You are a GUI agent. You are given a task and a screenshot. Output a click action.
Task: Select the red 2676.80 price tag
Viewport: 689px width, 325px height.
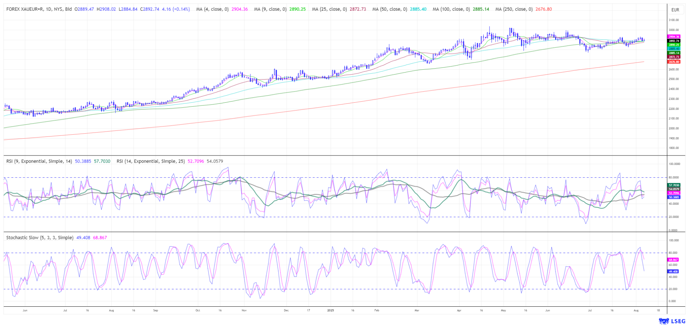[674, 62]
